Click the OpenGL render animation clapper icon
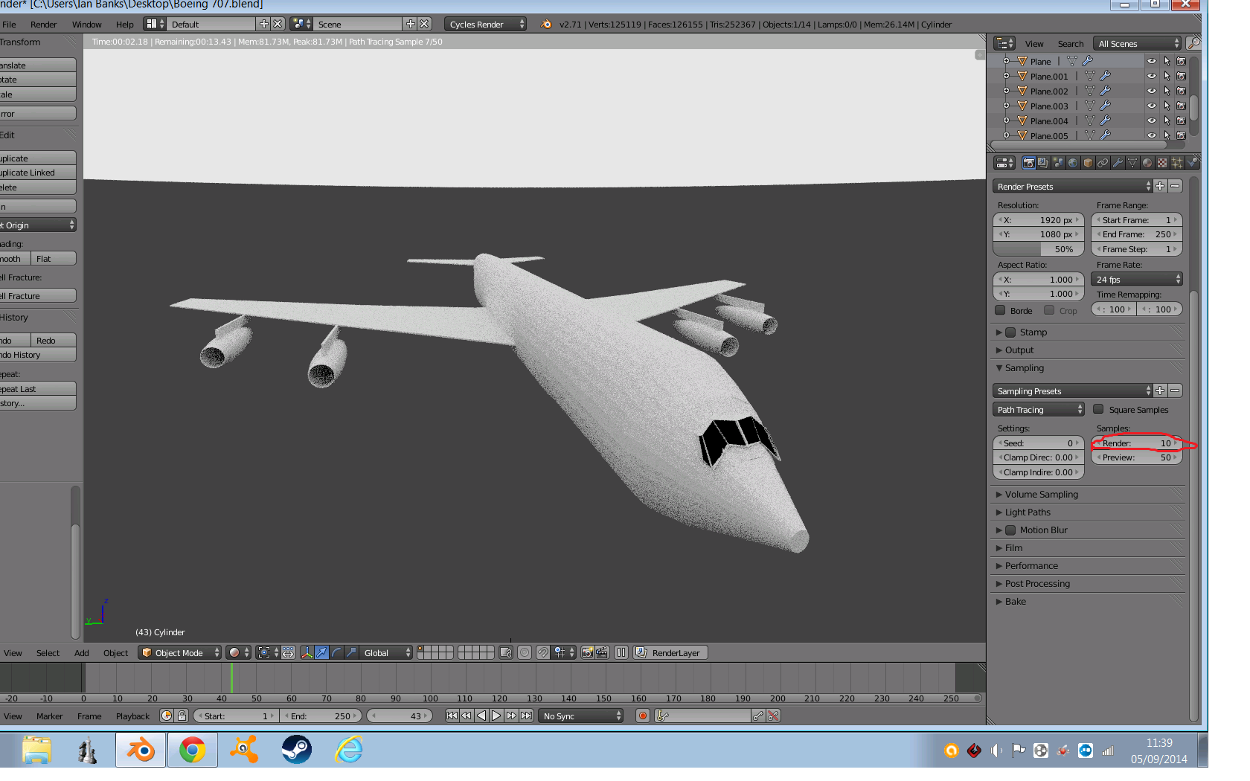This screenshot has width=1250, height=781. pyautogui.click(x=602, y=652)
